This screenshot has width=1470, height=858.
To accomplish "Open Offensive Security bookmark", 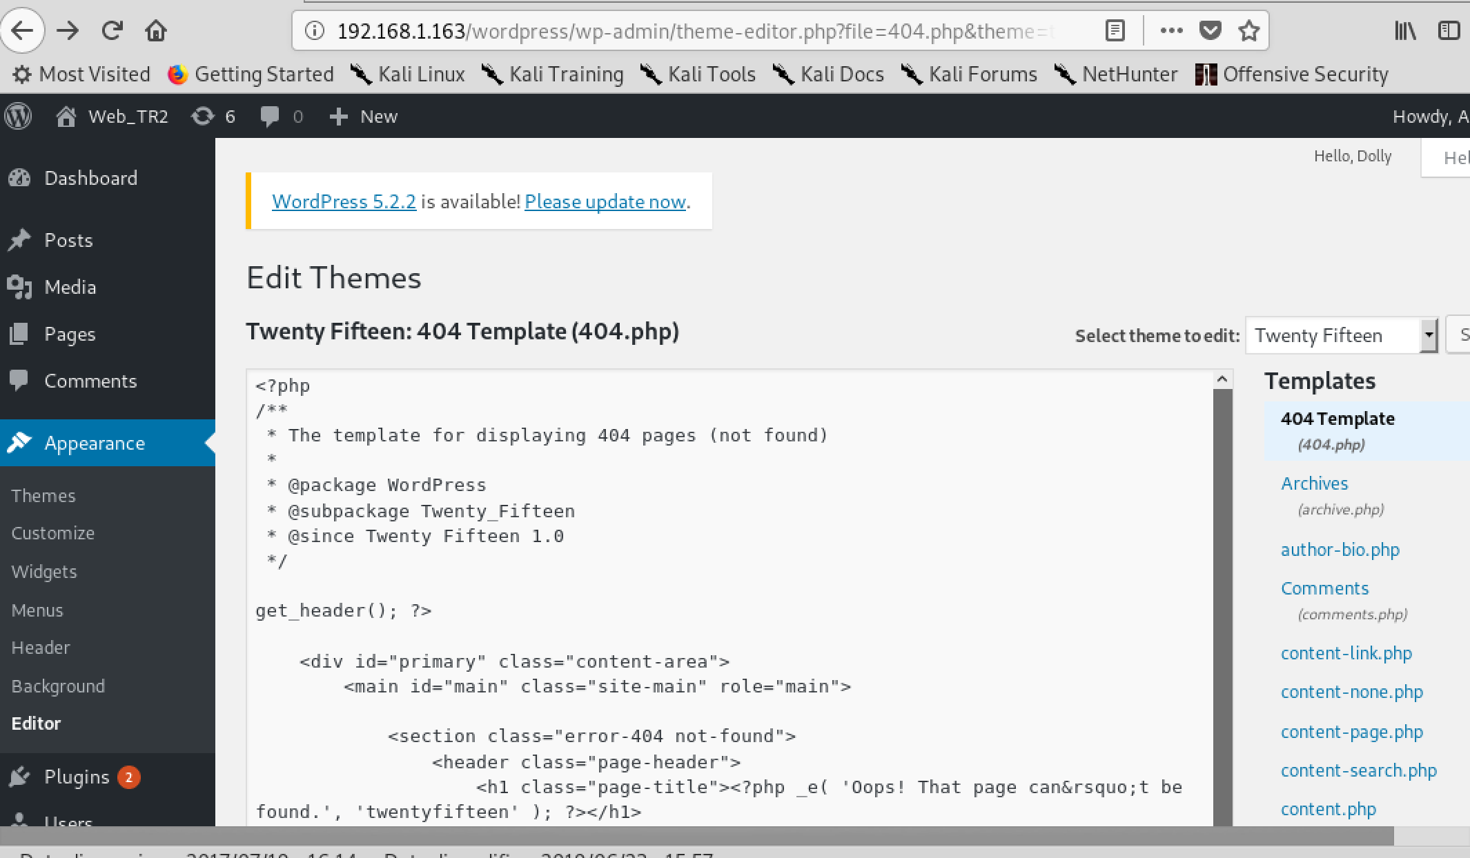I will tap(1291, 74).
